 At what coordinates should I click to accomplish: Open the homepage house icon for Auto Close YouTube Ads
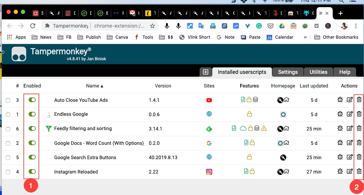286,100
